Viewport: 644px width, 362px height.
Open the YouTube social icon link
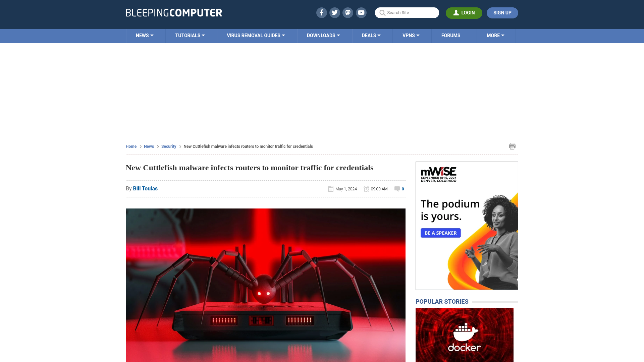pyautogui.click(x=361, y=12)
